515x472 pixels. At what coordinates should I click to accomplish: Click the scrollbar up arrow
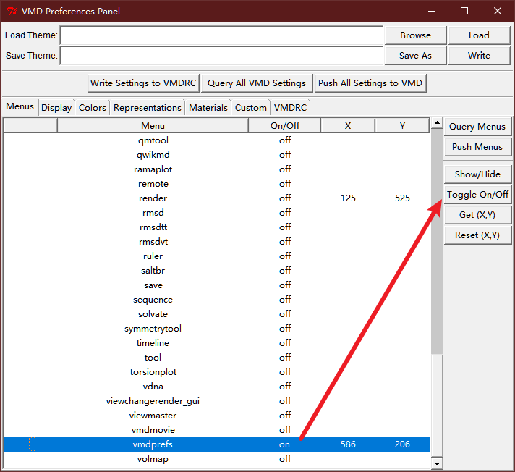point(437,123)
